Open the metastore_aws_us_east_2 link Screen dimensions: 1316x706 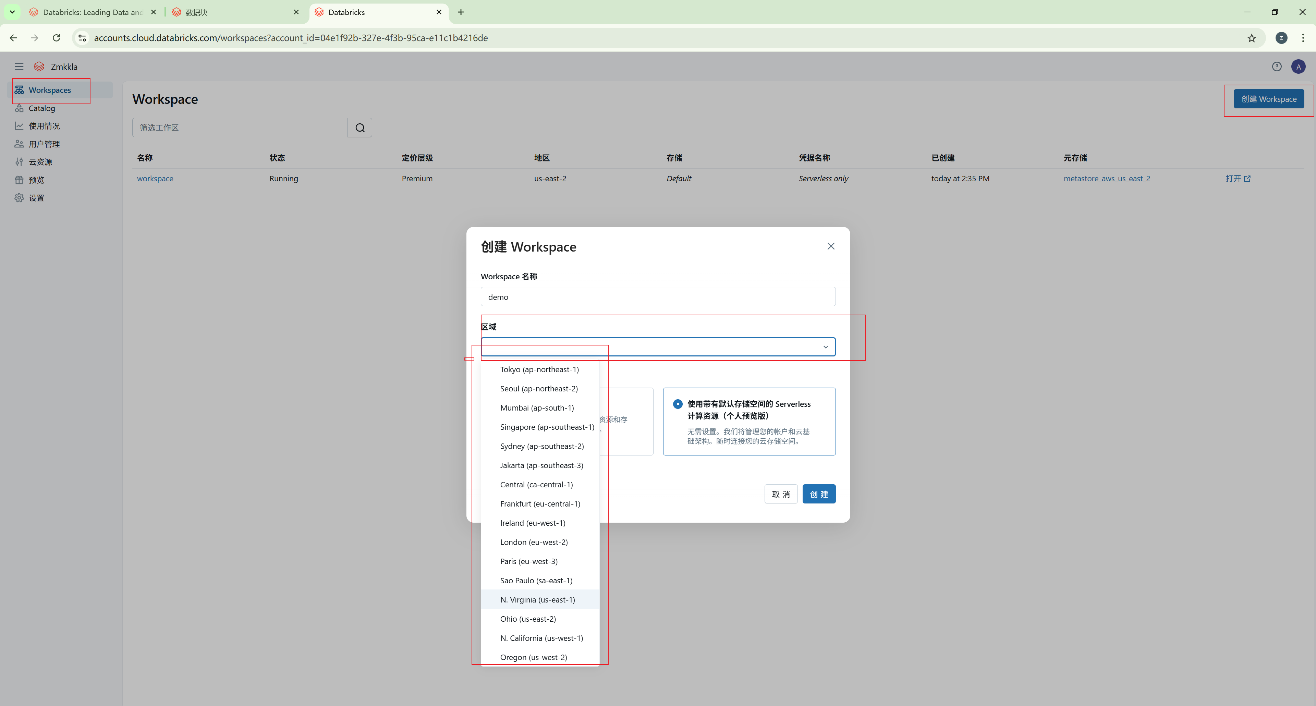click(x=1107, y=178)
